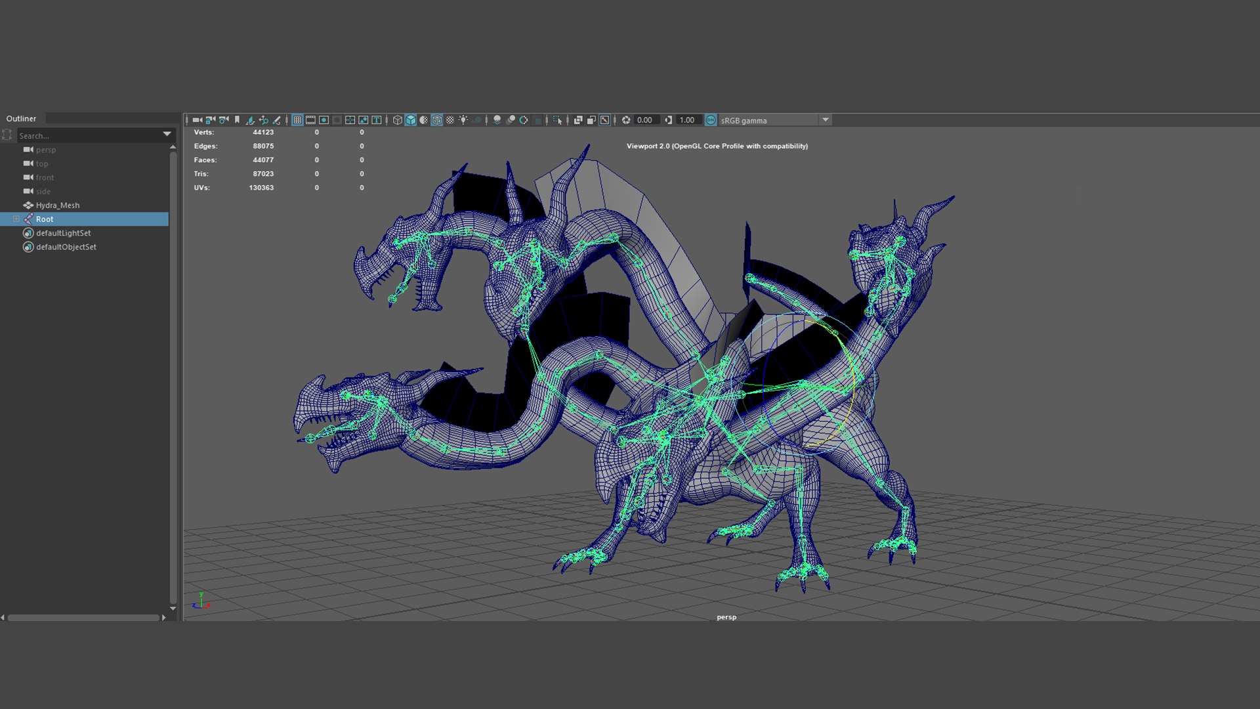Screen dimensions: 1260x709
Task: Expand the Root joint hierarchy
Action: pos(16,219)
